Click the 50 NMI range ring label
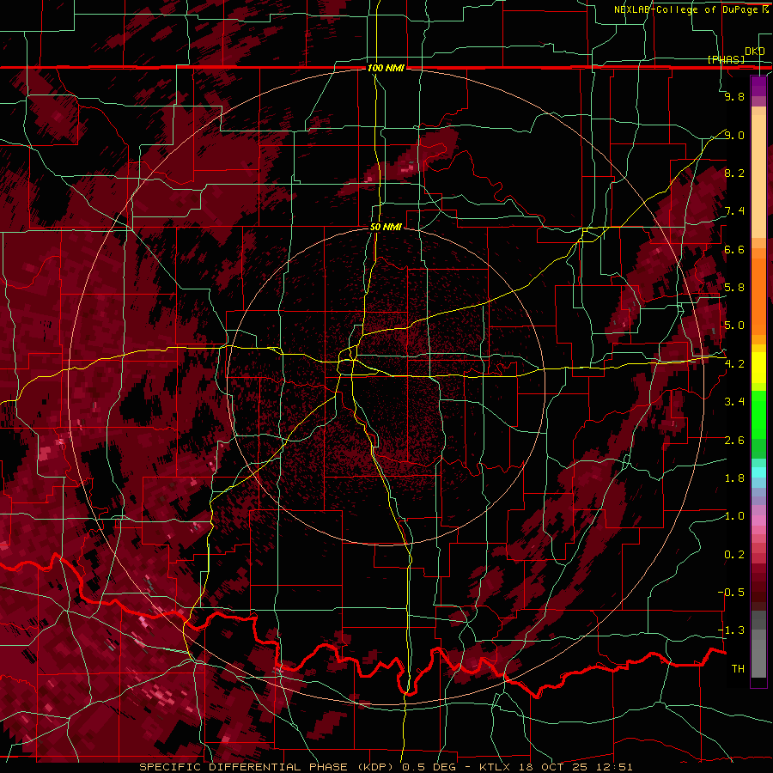This screenshot has width=773, height=773. pyautogui.click(x=386, y=227)
